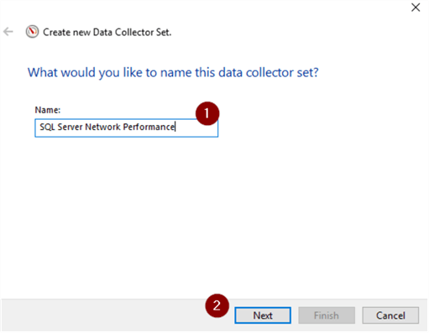Screen dimensions: 429x333
Task: Click the Performance Monitor wizard icon
Action: click(x=32, y=32)
